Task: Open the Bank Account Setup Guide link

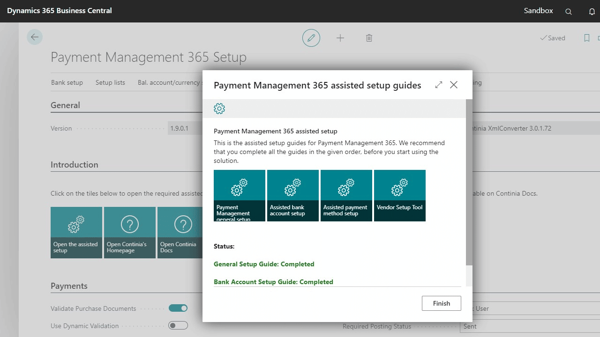Action: (273, 281)
